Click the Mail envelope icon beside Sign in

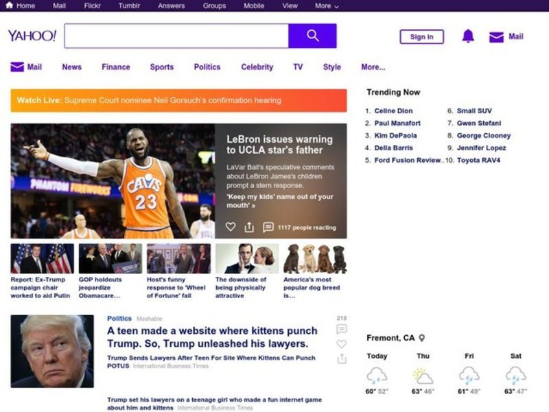click(496, 37)
